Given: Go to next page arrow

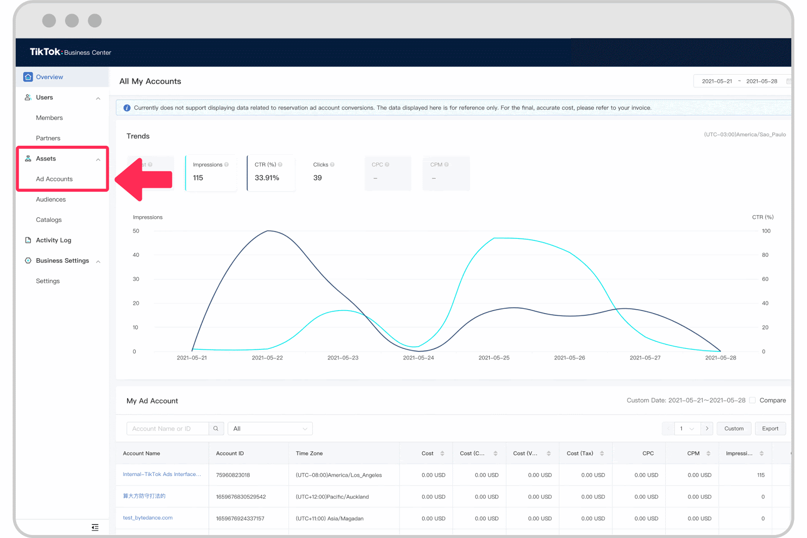Looking at the screenshot, I should click(707, 429).
